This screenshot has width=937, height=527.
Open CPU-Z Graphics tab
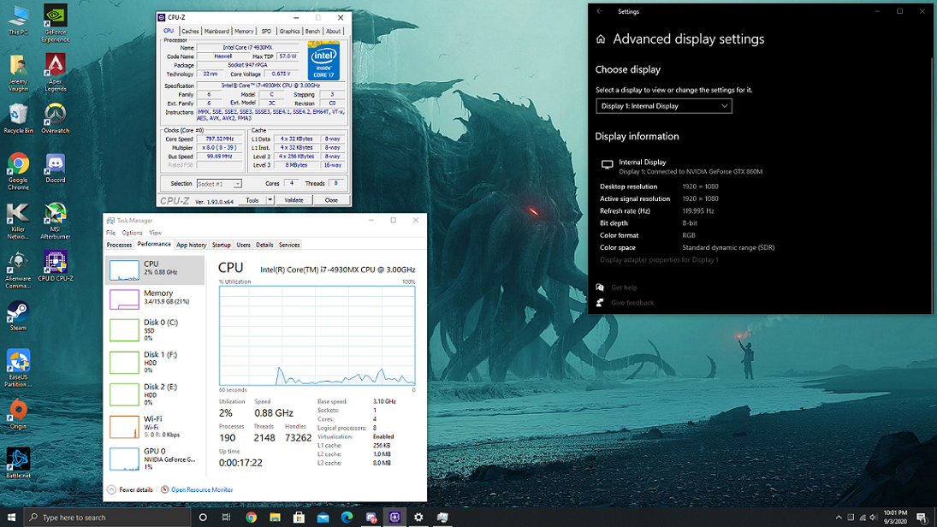click(x=289, y=31)
